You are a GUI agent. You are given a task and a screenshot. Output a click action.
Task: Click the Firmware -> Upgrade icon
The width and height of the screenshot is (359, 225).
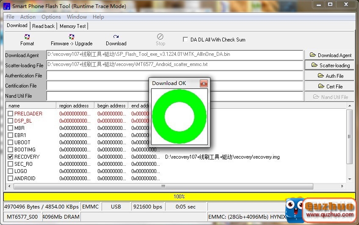[x=72, y=37]
